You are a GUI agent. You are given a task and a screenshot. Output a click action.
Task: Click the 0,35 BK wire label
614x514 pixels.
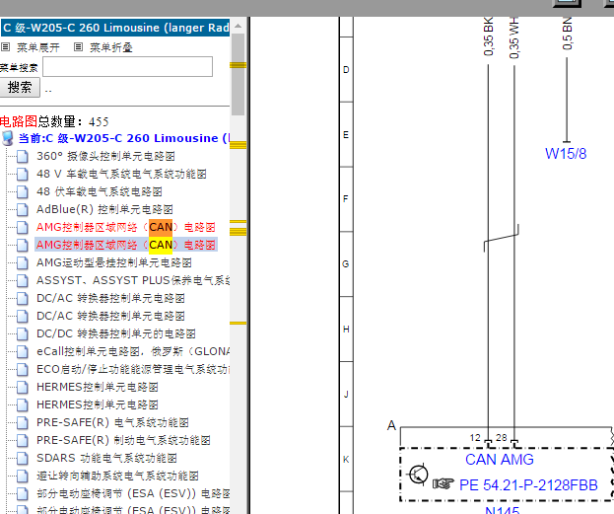(488, 37)
